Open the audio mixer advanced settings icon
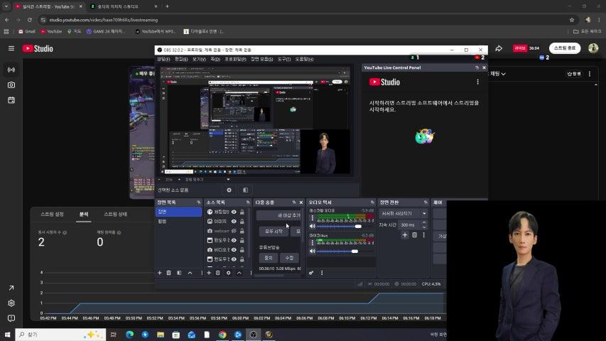The image size is (606, 341). [312, 273]
